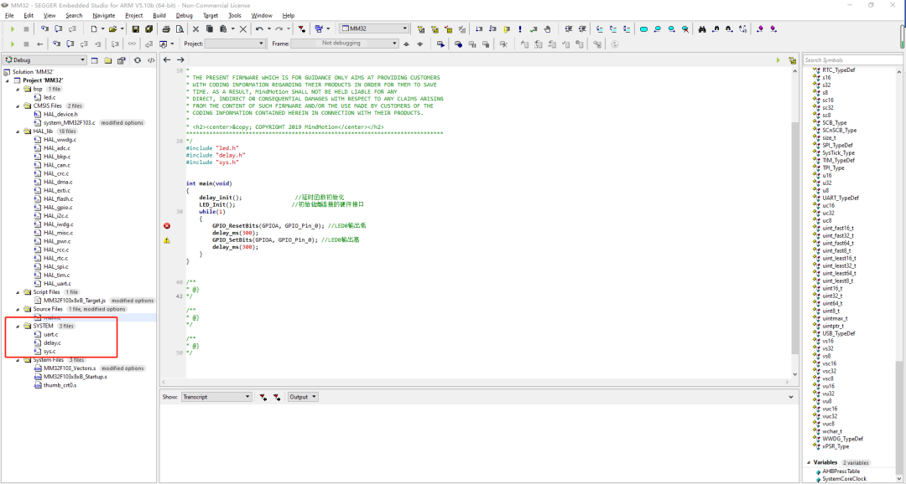The height and width of the screenshot is (484, 906).
Task: Save the current file with floppy icon
Action: [136, 28]
